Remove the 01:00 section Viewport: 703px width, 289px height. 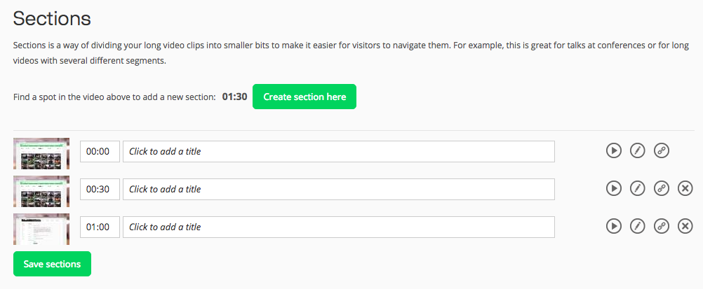685,226
